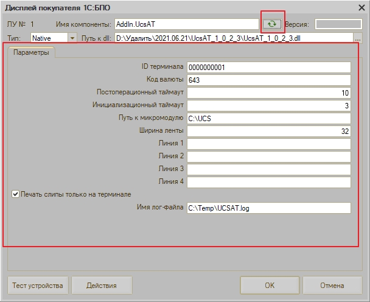Image resolution: width=370 pixels, height=302 pixels.
Task: Click the browse button for dll path
Action: tap(358, 38)
